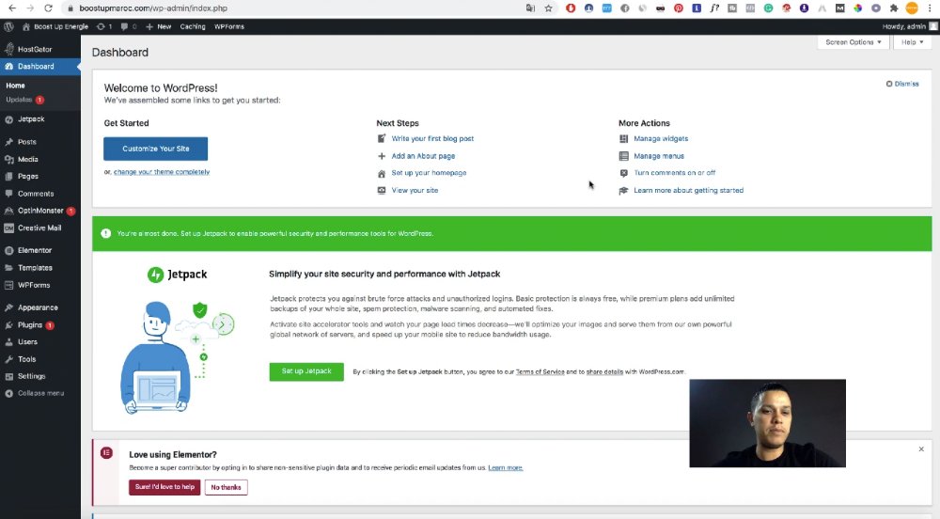Viewport: 940px width, 519px height.
Task: Bookmark this page with the star
Action: [549, 8]
